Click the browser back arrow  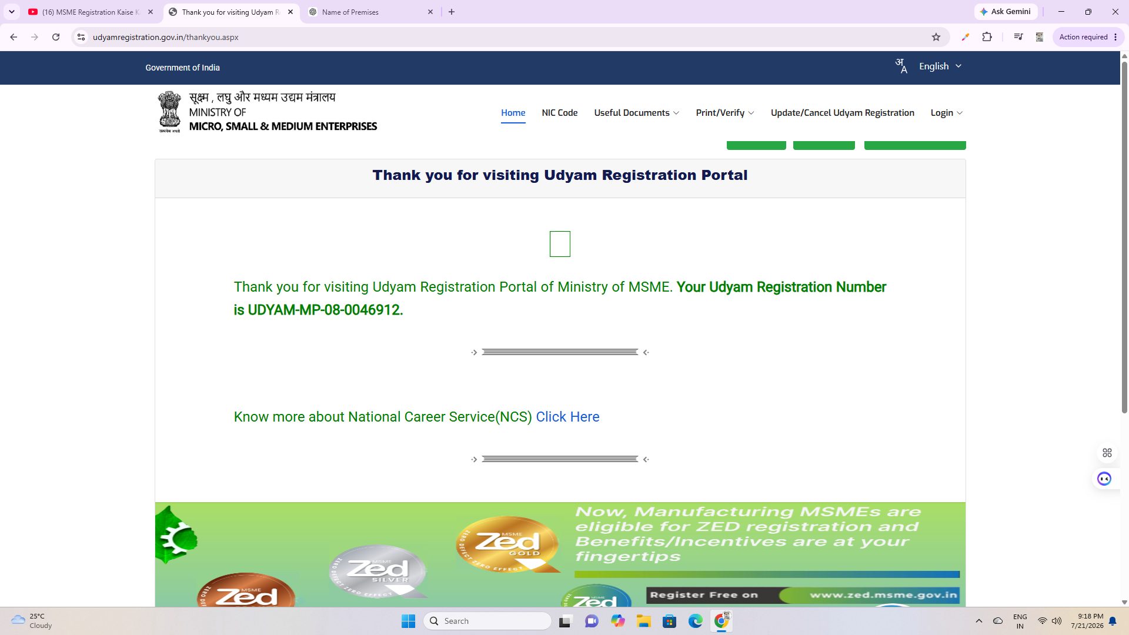pyautogui.click(x=14, y=37)
